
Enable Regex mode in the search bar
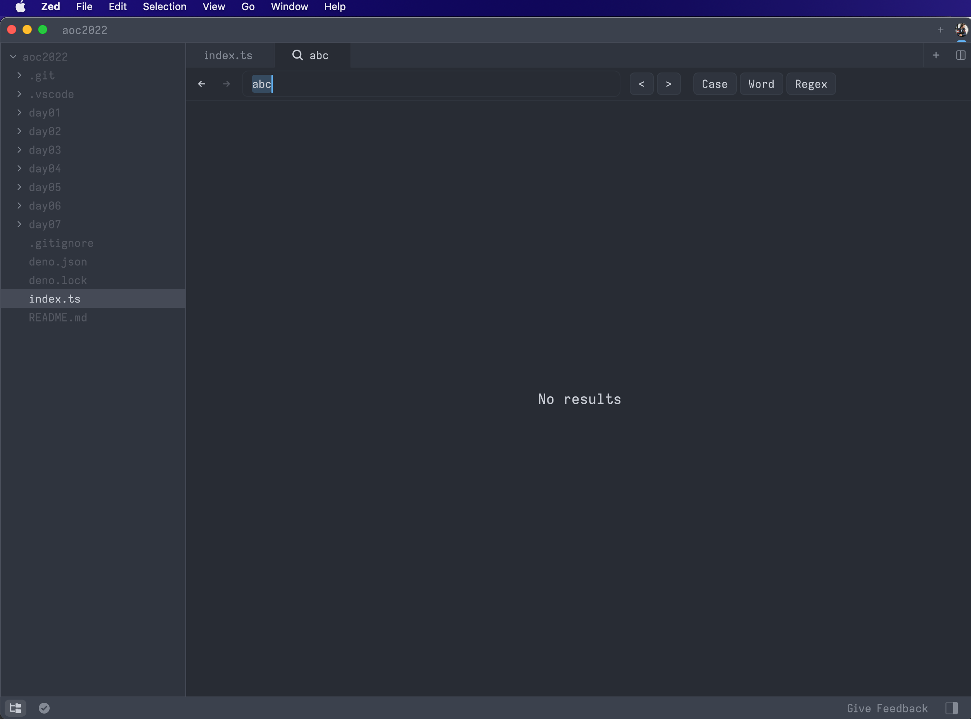(x=810, y=83)
